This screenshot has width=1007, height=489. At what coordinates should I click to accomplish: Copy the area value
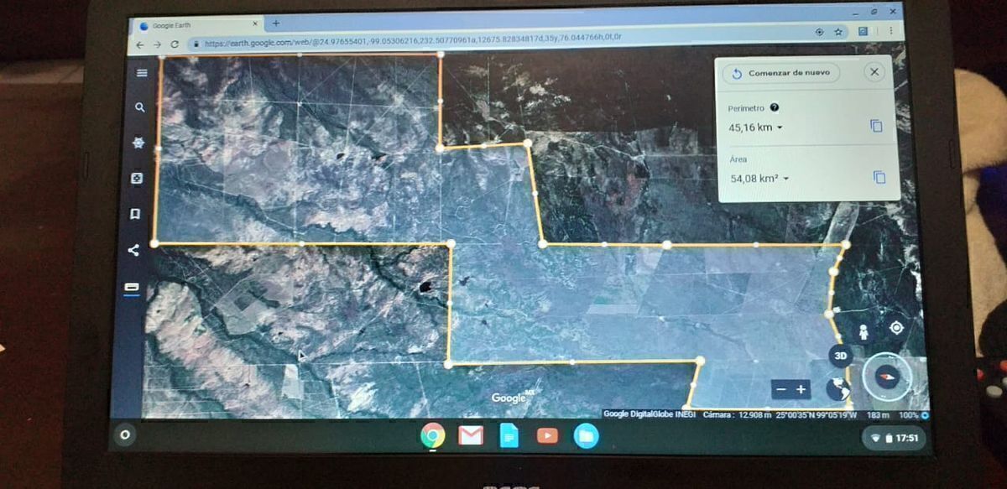pyautogui.click(x=879, y=177)
